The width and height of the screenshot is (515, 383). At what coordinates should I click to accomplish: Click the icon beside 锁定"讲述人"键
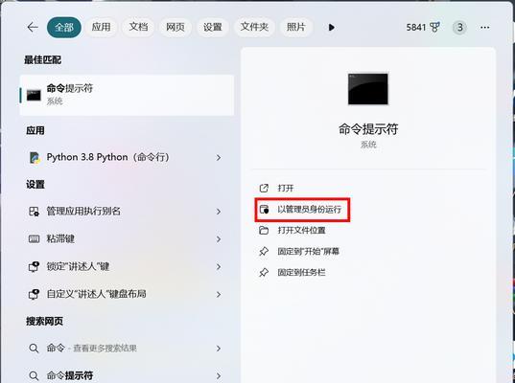(35, 266)
